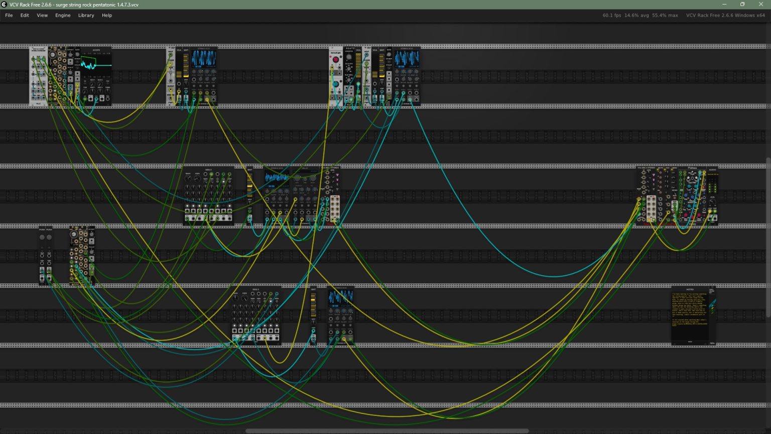Open the Library menu
771x434 pixels.
click(86, 15)
